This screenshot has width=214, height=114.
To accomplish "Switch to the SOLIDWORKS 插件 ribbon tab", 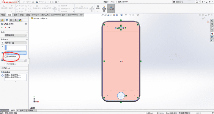I will pos(58,15).
